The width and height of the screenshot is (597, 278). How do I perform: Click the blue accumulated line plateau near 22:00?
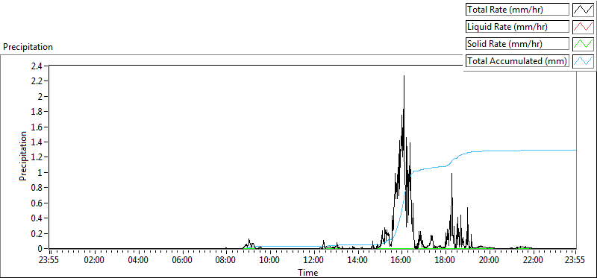(533, 151)
